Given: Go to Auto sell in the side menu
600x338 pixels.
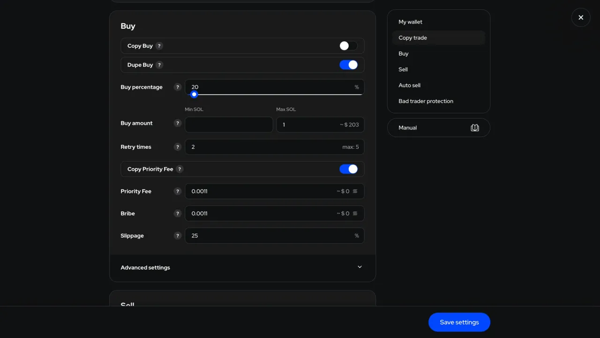Looking at the screenshot, I should (409, 85).
